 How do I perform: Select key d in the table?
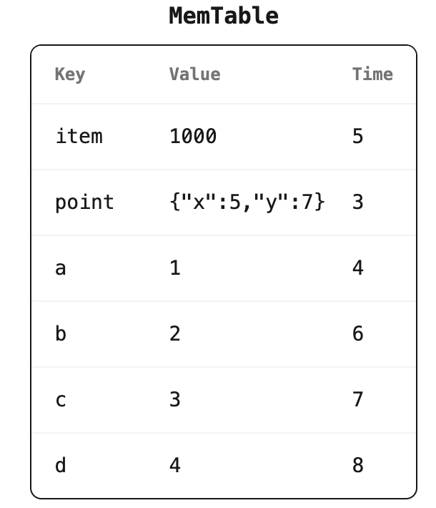(x=61, y=465)
